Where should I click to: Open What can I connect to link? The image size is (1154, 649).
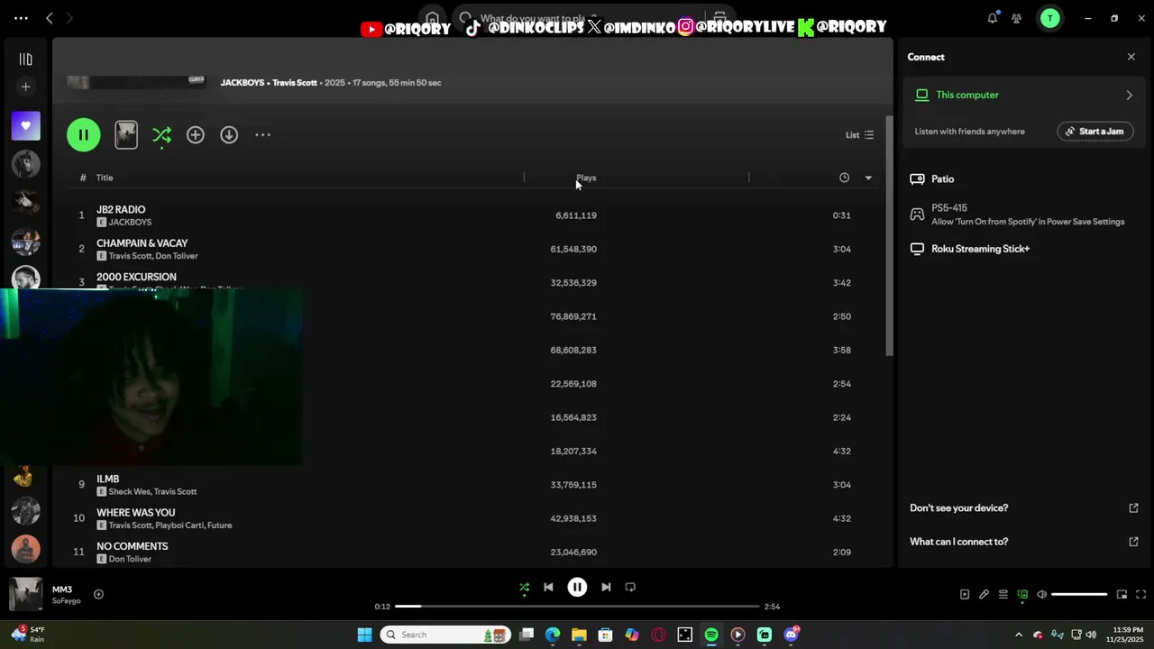[x=1024, y=542]
